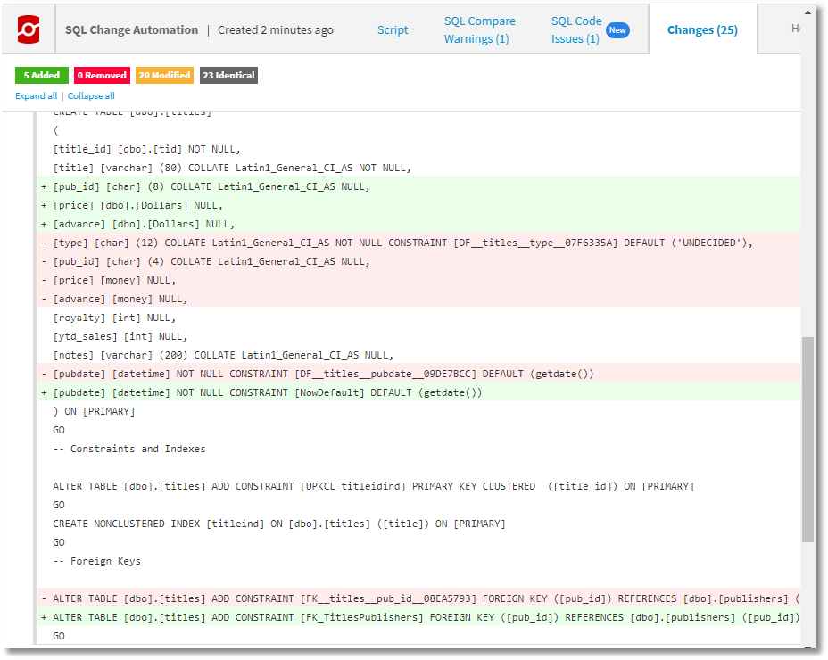Click the 'Created 2 minutes ago' text
Viewport: 828px width, 660px height.
[x=276, y=30]
